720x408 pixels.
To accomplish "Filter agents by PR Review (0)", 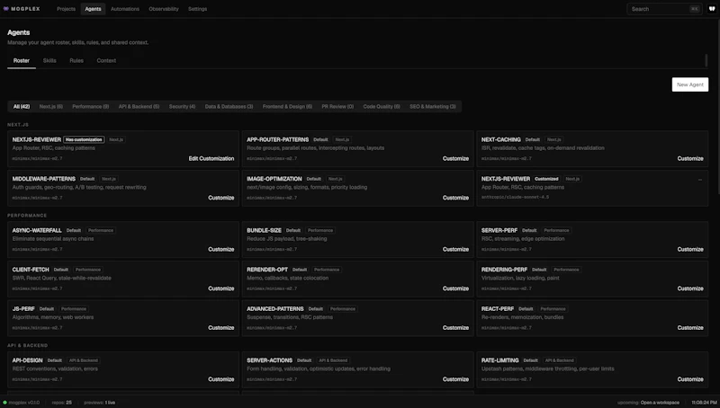I will pos(337,106).
